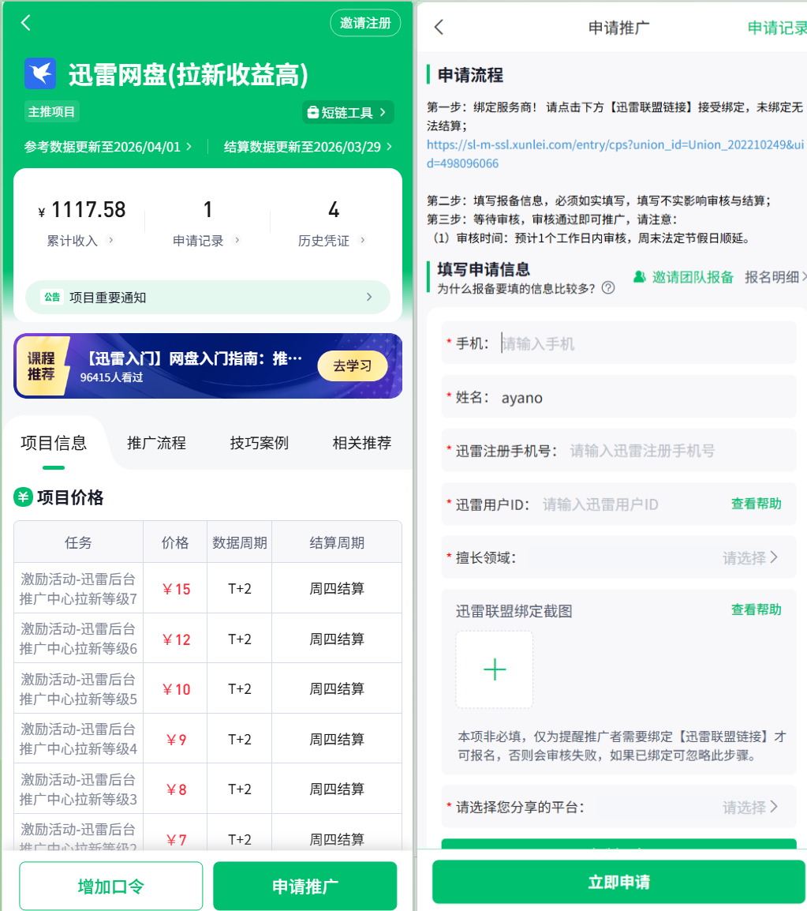Viewport: 807px width, 911px height.
Task: Click 查看帮助 beside 迅雷联盟绑定截图
Action: 756,609
